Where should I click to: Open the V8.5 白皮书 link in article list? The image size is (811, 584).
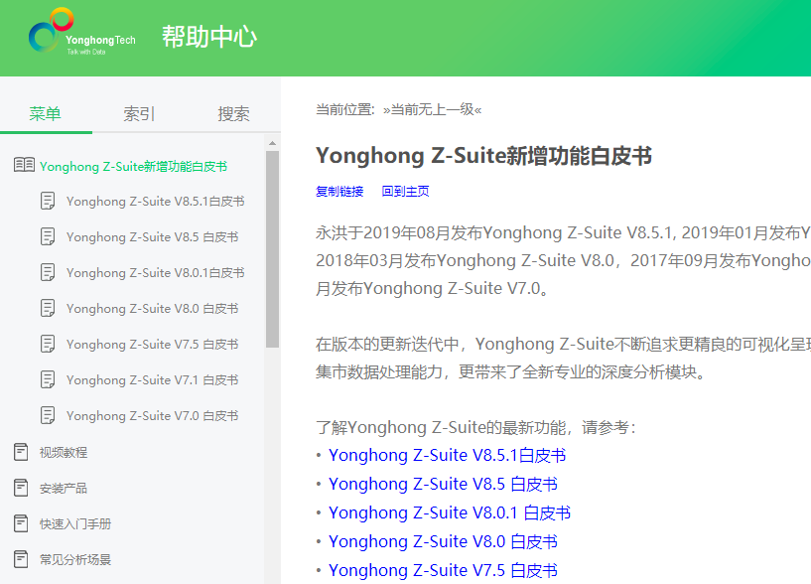[444, 484]
